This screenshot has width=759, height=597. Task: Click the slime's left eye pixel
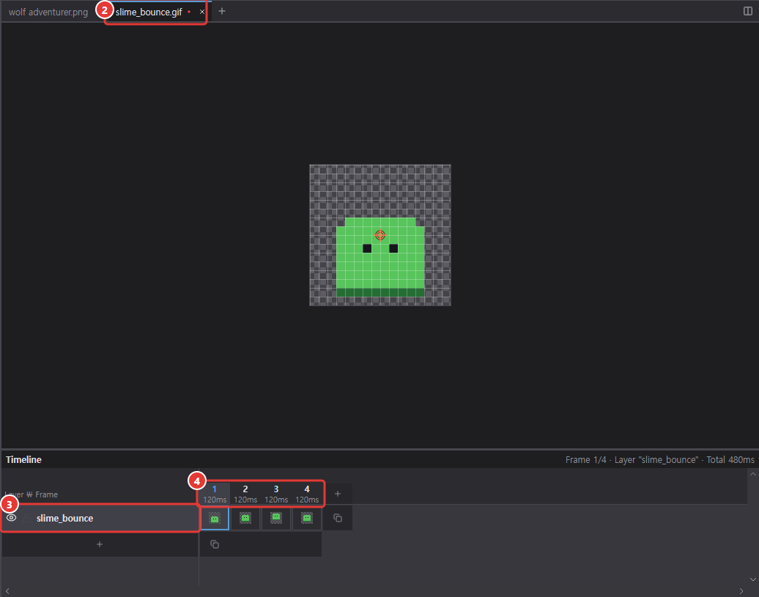(x=367, y=248)
